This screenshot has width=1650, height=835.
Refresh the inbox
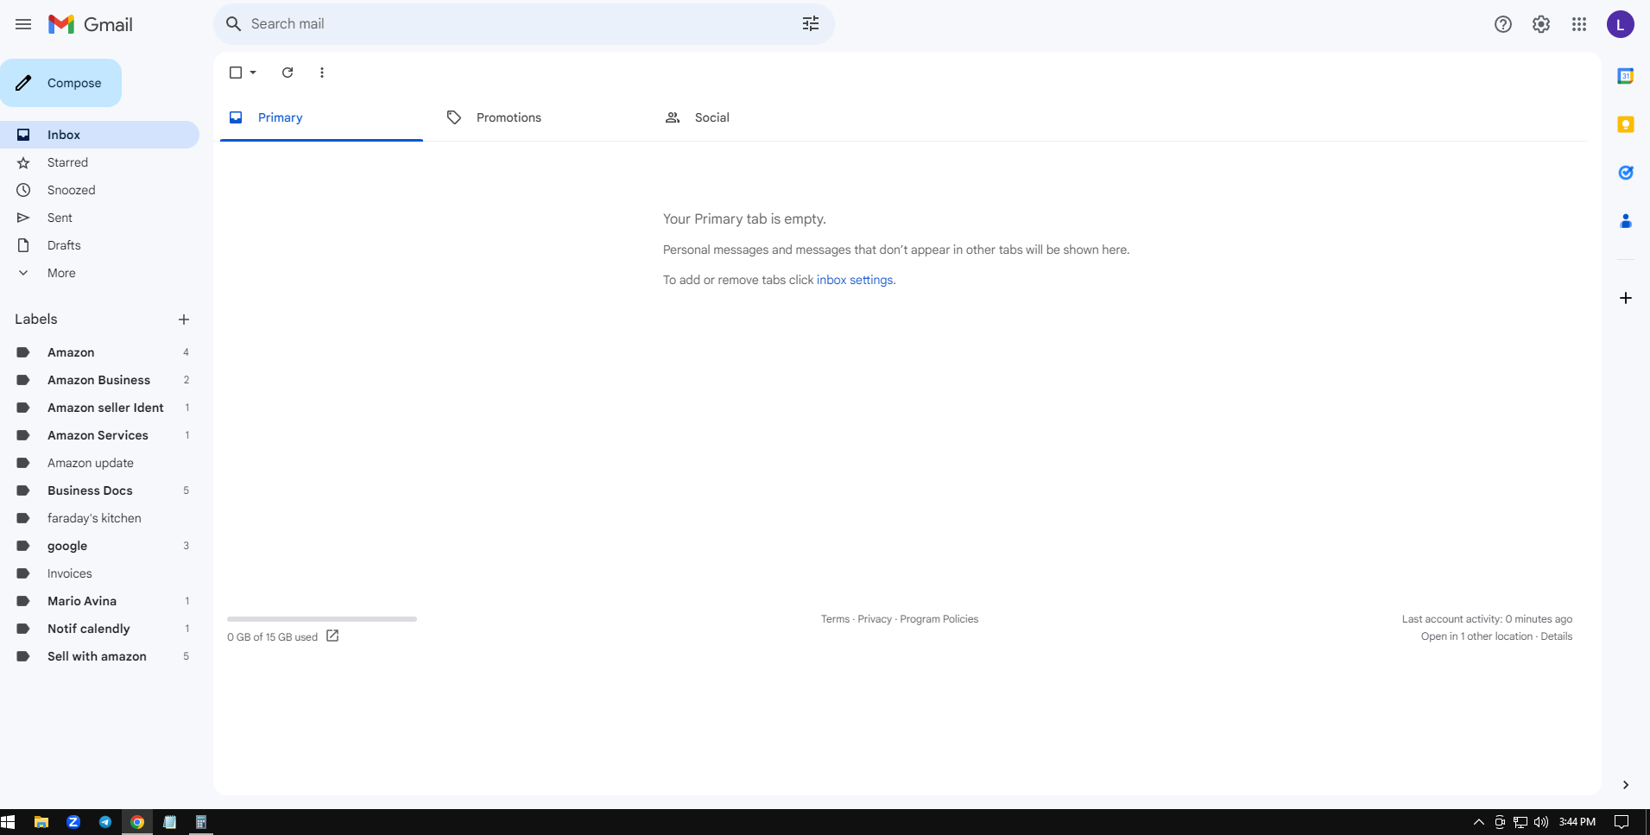[288, 73]
